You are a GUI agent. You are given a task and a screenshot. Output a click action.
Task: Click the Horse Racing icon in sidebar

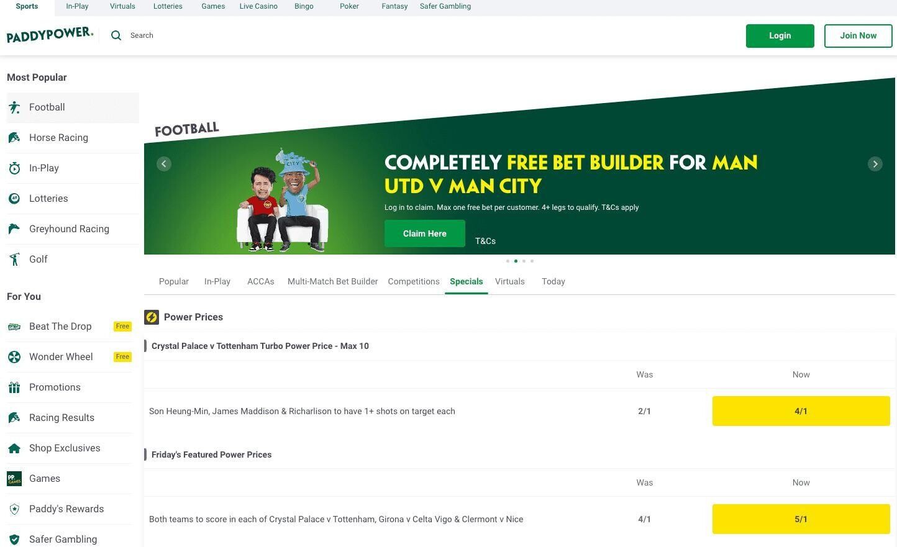point(14,138)
